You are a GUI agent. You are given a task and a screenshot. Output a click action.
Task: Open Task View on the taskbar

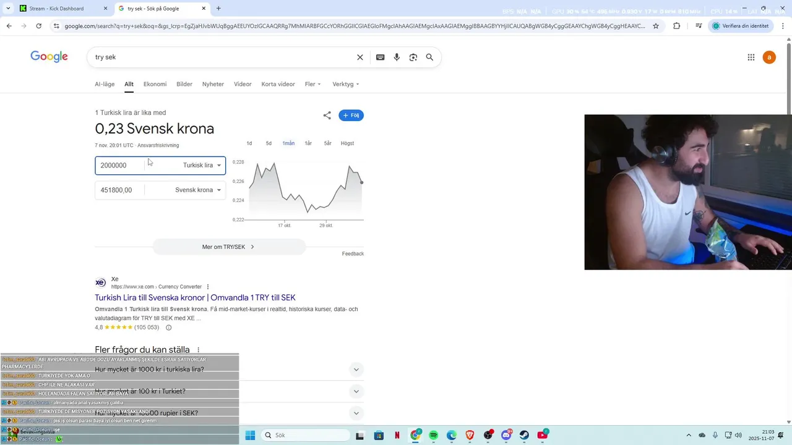tap(360, 435)
